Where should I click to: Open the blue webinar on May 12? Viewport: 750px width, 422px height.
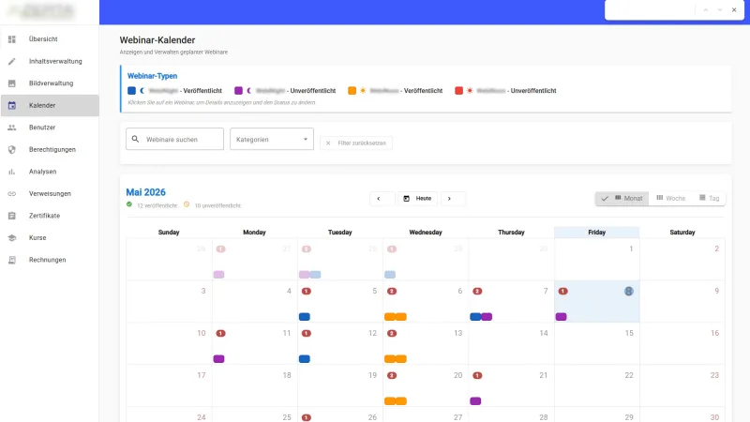(304, 359)
